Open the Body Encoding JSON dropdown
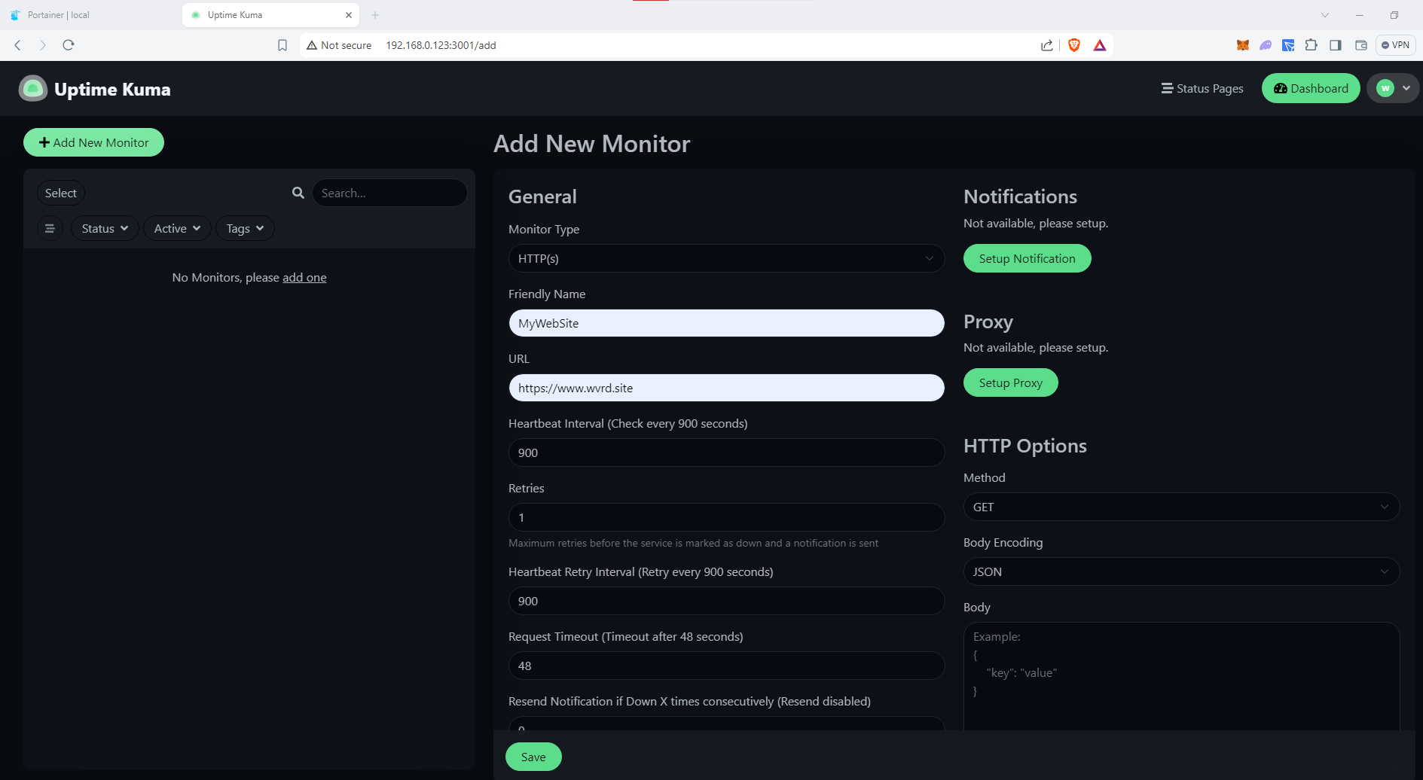The width and height of the screenshot is (1423, 780). pos(1181,571)
